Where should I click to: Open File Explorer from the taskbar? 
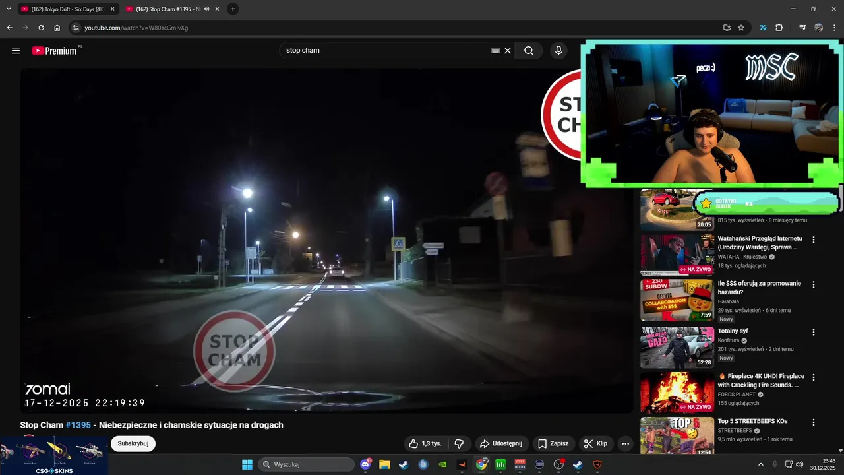point(384,464)
